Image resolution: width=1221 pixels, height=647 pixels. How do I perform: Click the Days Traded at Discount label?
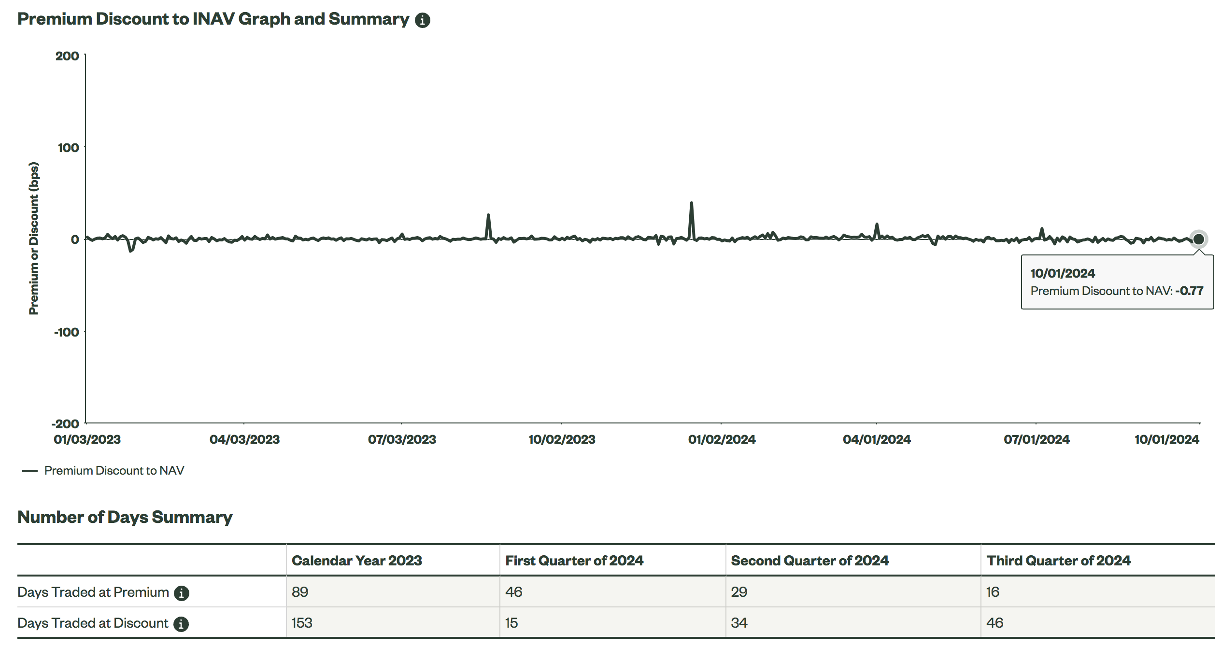point(93,623)
